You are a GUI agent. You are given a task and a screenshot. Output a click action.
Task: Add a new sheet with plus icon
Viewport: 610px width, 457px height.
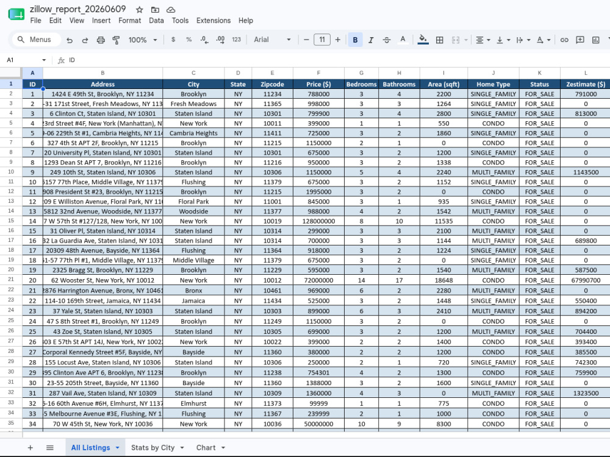click(x=30, y=448)
